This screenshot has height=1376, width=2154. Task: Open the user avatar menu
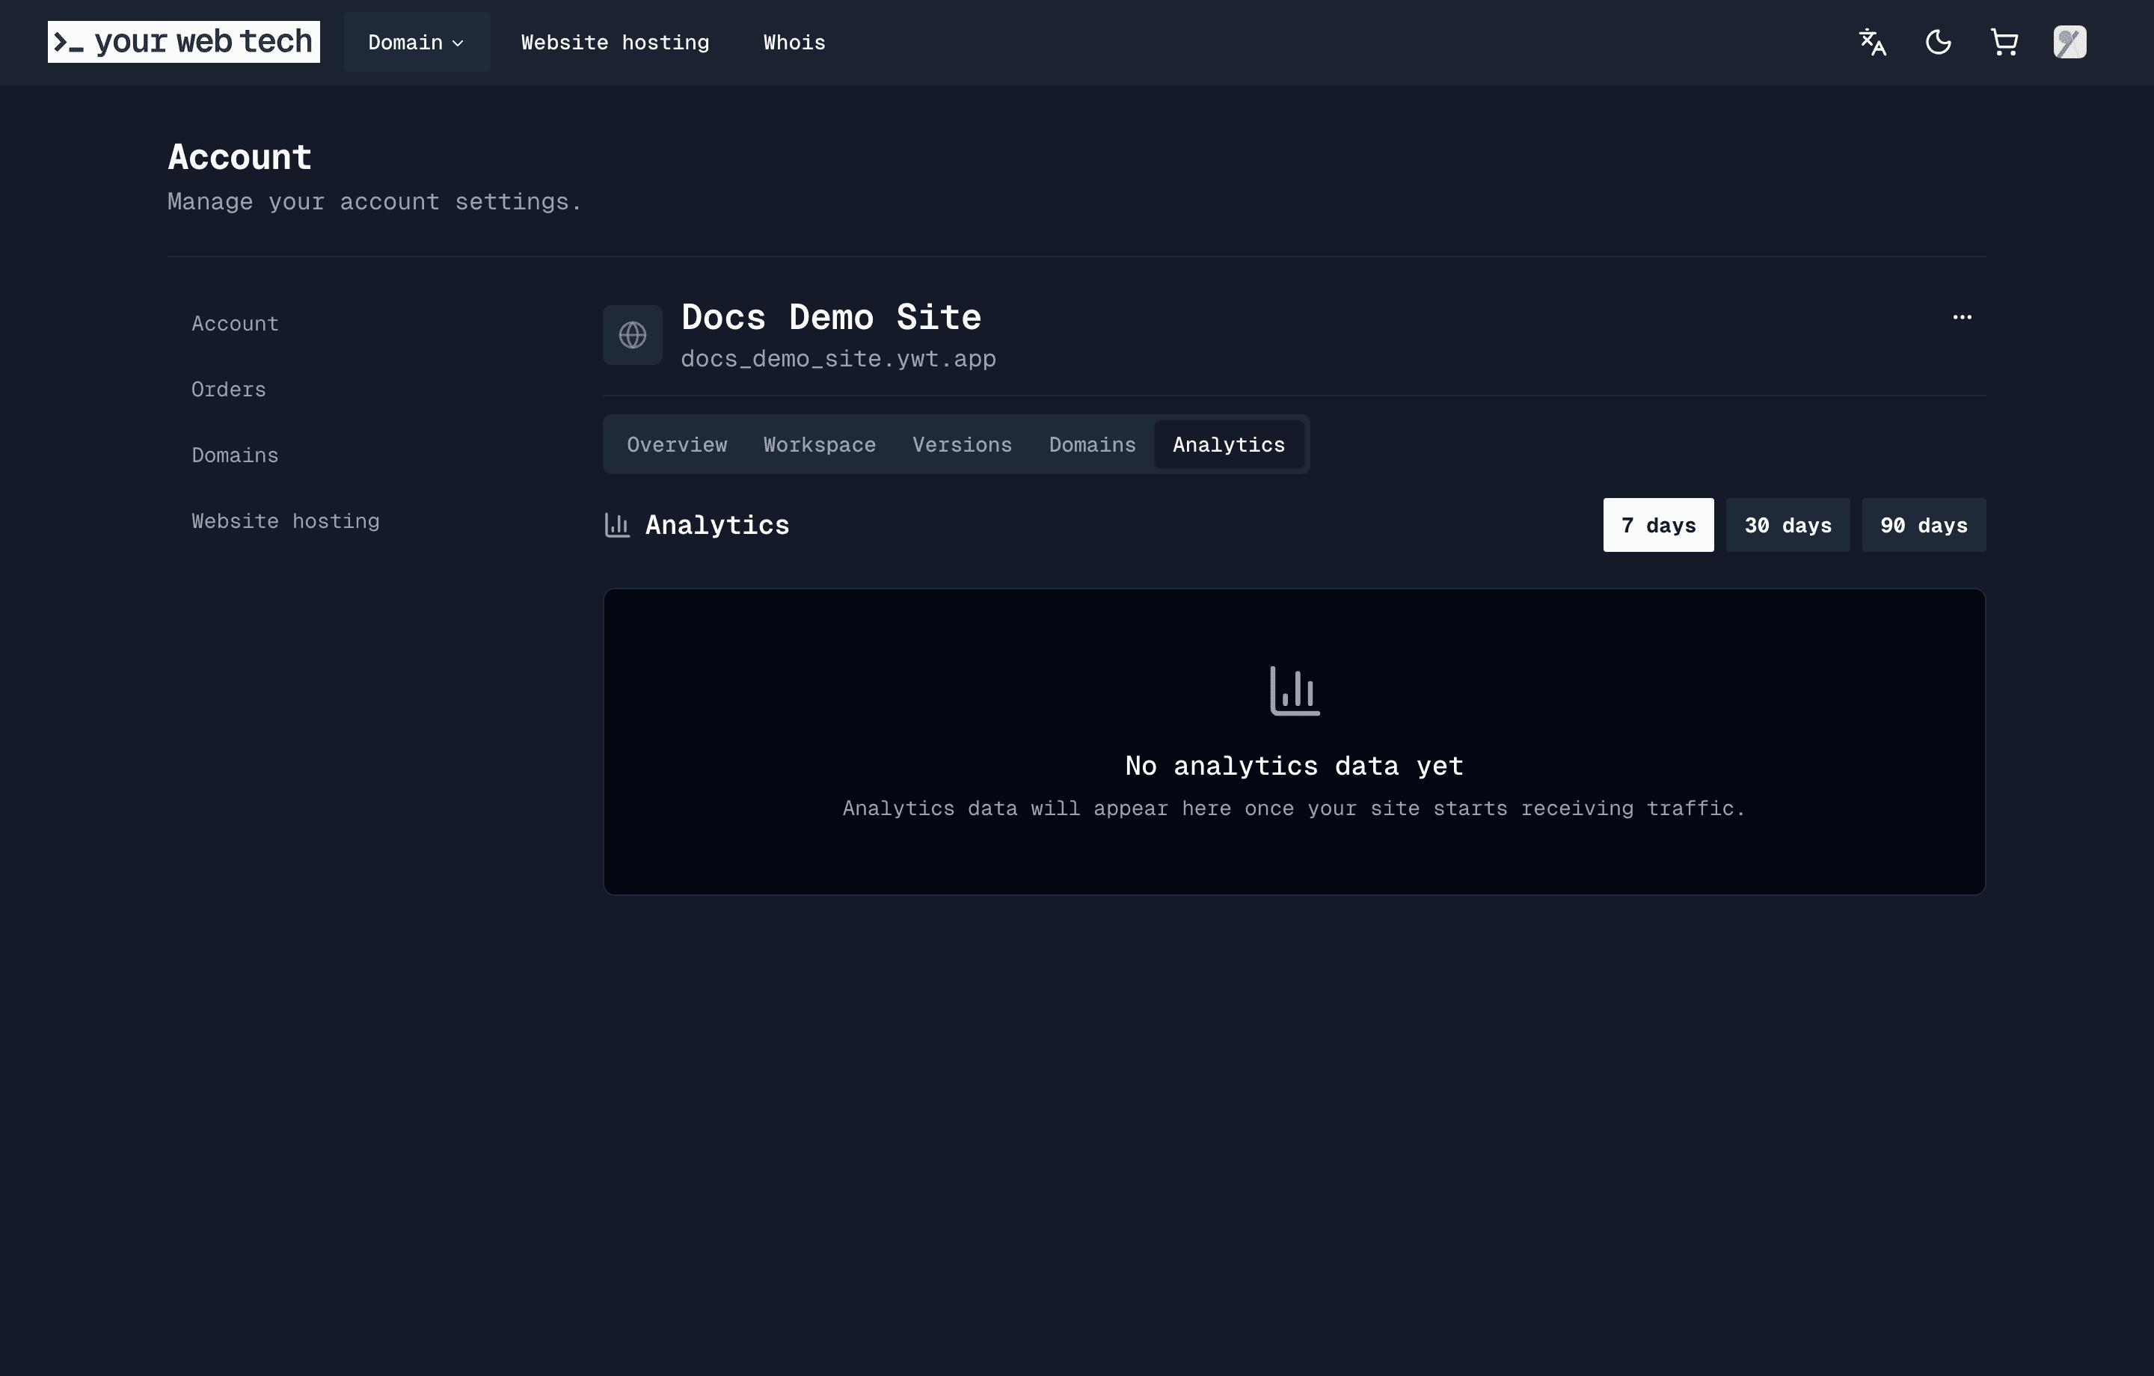click(x=2070, y=42)
